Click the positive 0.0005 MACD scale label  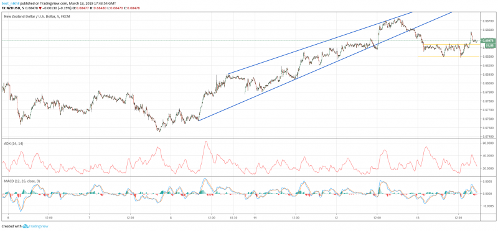coord(488,181)
